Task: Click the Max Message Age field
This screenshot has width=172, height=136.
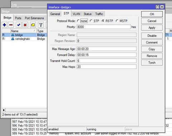Action: point(106,49)
